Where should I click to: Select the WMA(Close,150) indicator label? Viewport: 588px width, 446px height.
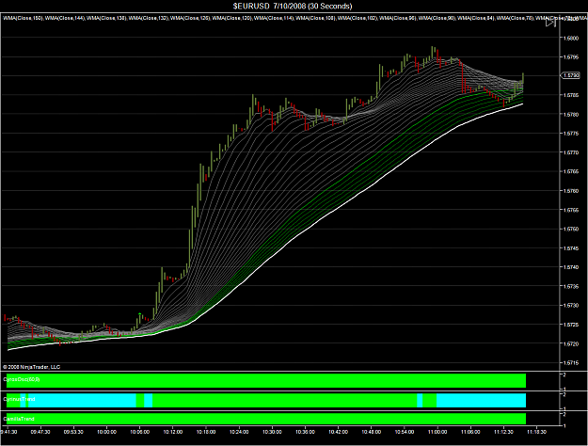point(23,18)
